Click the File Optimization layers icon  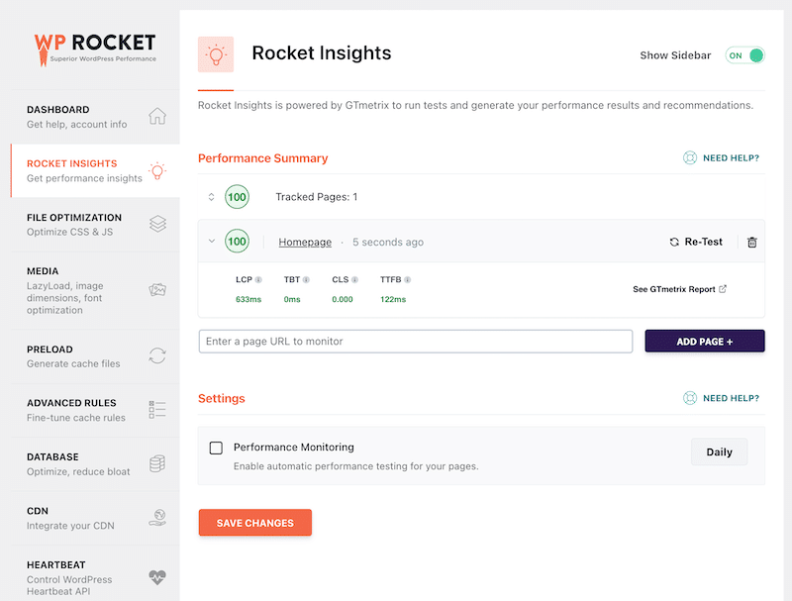point(157,224)
